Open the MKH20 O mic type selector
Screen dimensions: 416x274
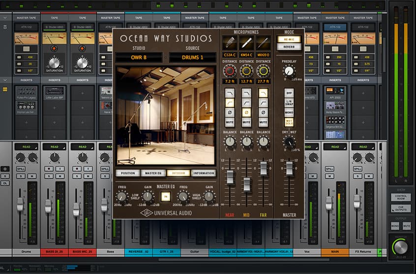pos(263,55)
